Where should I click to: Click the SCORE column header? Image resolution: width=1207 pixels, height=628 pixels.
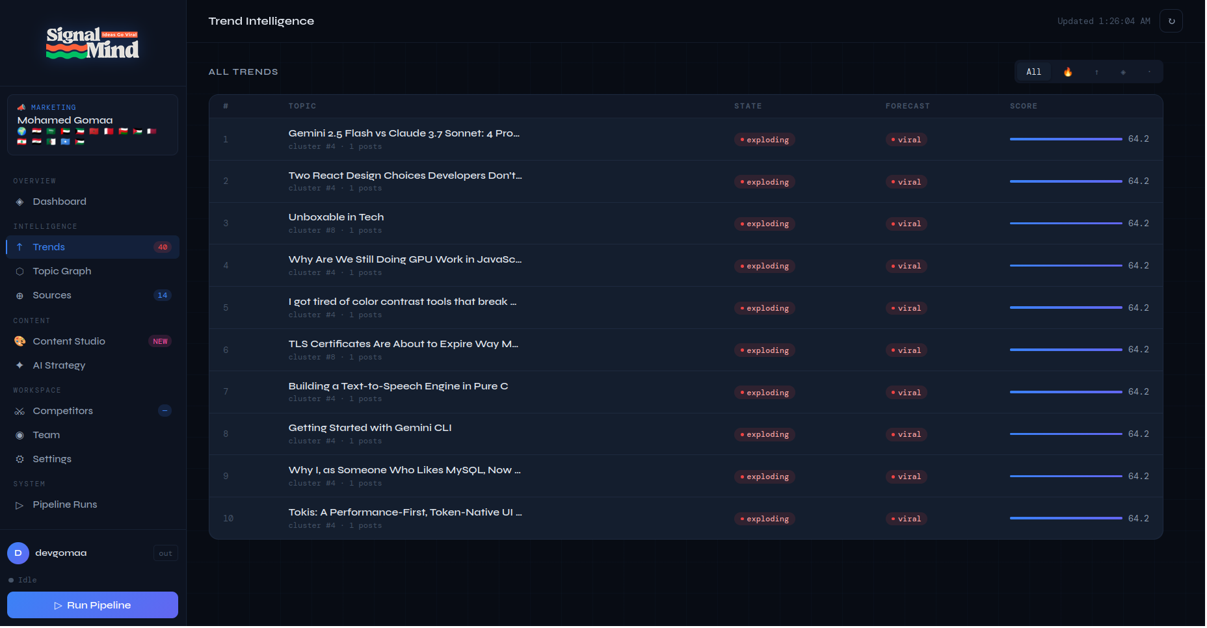point(1024,106)
